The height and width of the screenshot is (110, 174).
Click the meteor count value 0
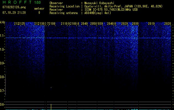coord(39,13)
